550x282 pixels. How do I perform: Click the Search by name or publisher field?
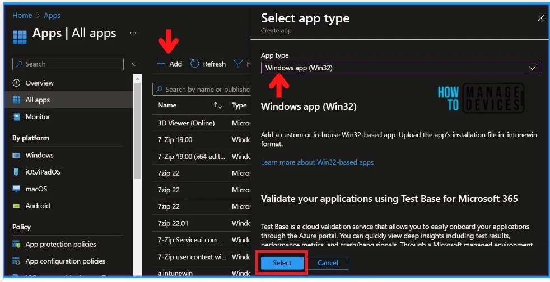click(x=202, y=90)
